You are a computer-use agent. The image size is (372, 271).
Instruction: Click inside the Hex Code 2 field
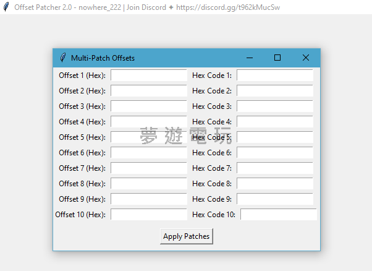coord(274,91)
